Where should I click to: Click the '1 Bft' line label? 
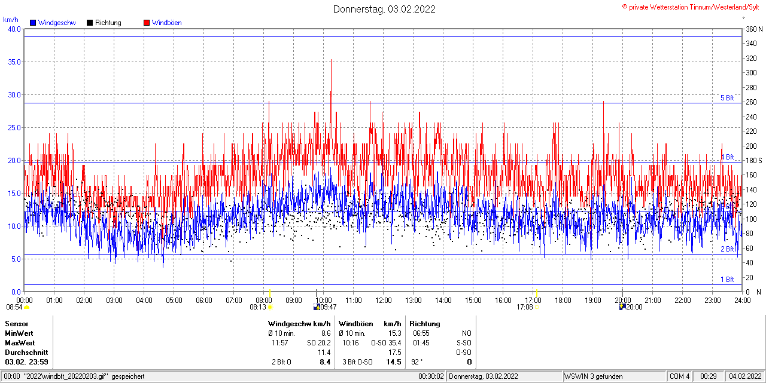727,280
